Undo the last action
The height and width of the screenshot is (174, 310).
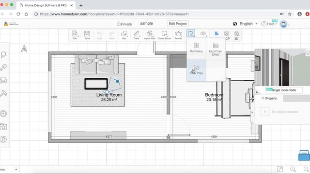click(x=99, y=35)
